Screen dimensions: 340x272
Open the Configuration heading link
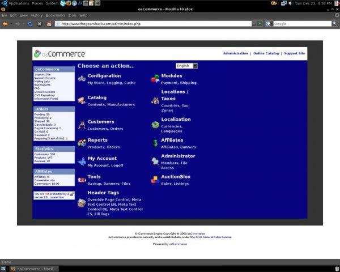pos(104,76)
